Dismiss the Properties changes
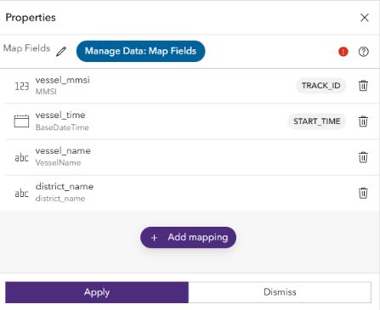 (280, 292)
